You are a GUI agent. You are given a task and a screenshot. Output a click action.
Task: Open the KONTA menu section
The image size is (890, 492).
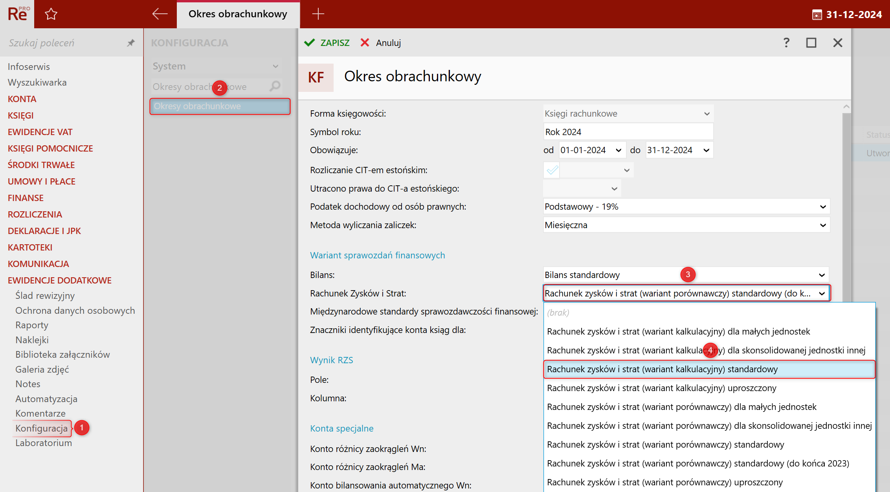[x=22, y=99]
